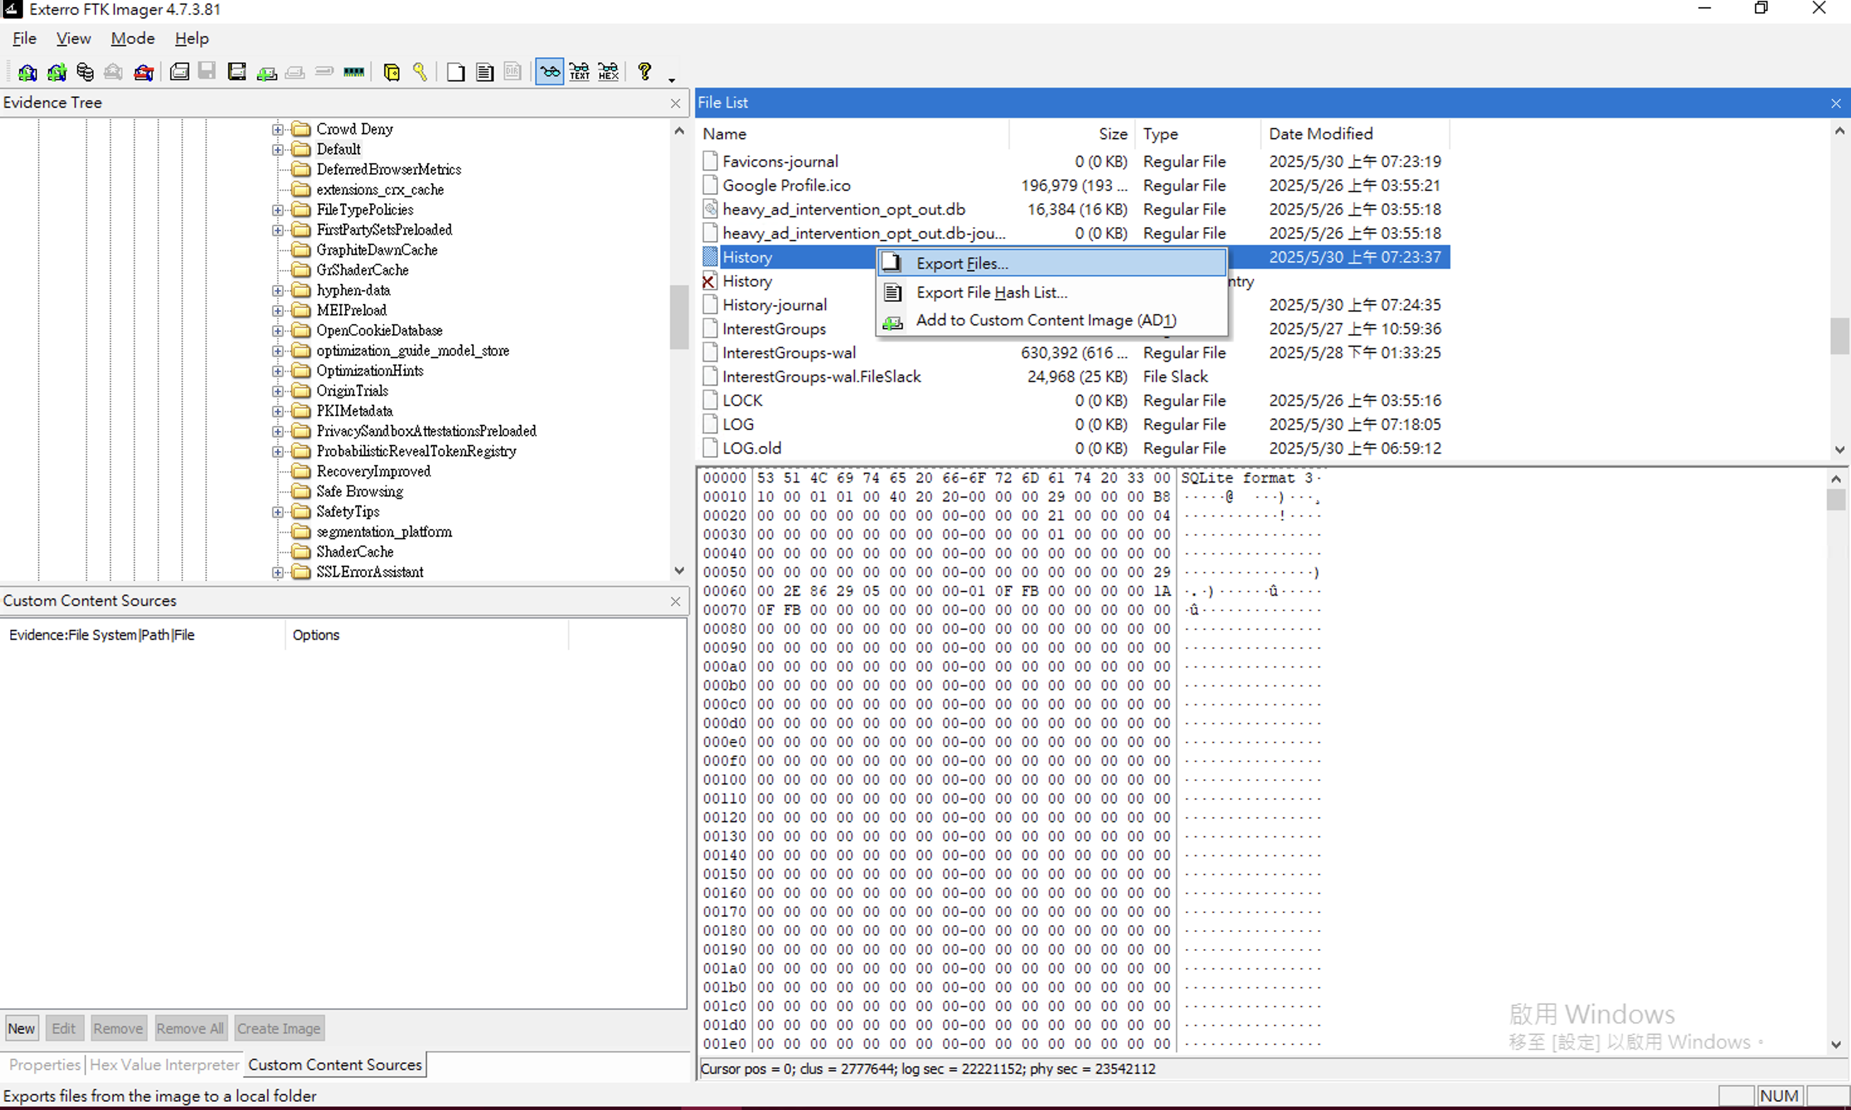
Task: Open the Mode menu
Action: 132,38
